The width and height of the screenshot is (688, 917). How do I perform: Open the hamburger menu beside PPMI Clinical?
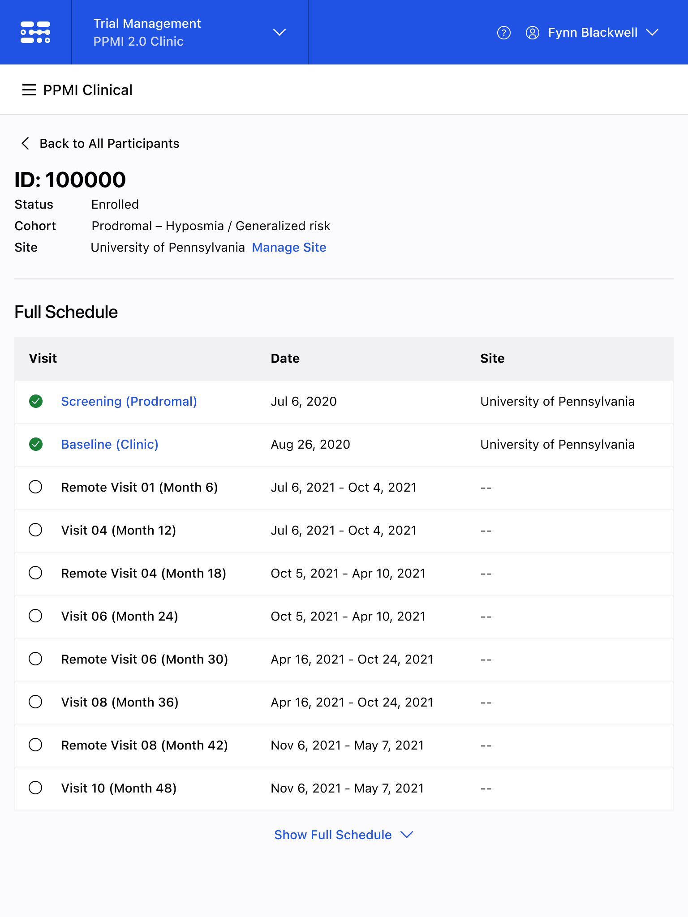pyautogui.click(x=29, y=90)
